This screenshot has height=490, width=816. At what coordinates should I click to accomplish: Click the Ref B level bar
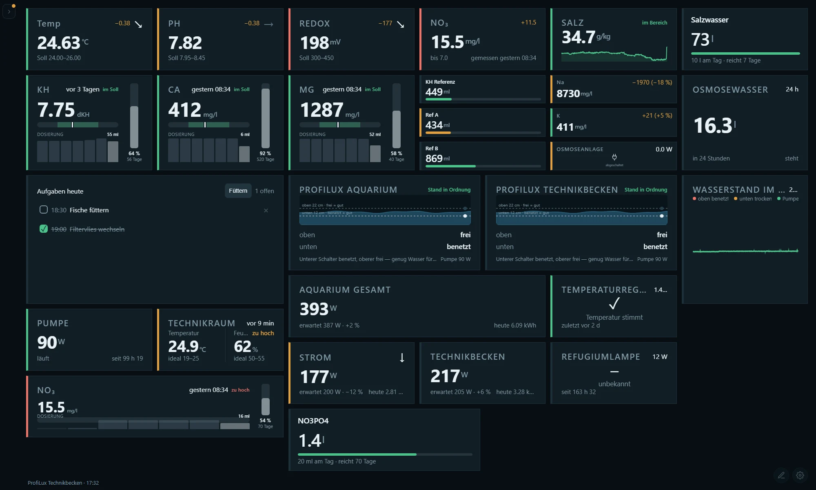483,166
